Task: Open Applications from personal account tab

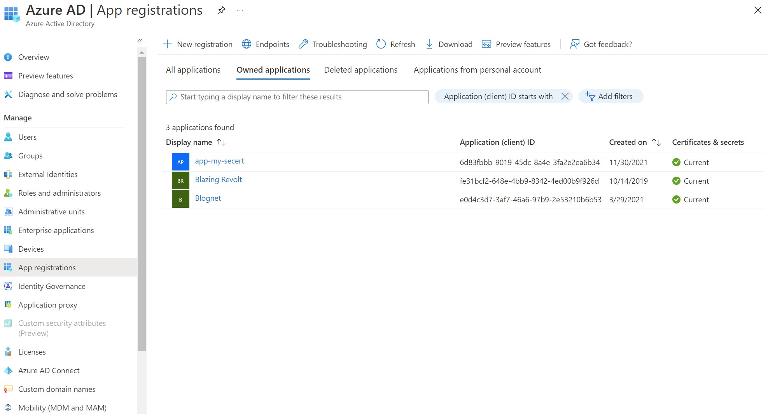Action: tap(478, 70)
